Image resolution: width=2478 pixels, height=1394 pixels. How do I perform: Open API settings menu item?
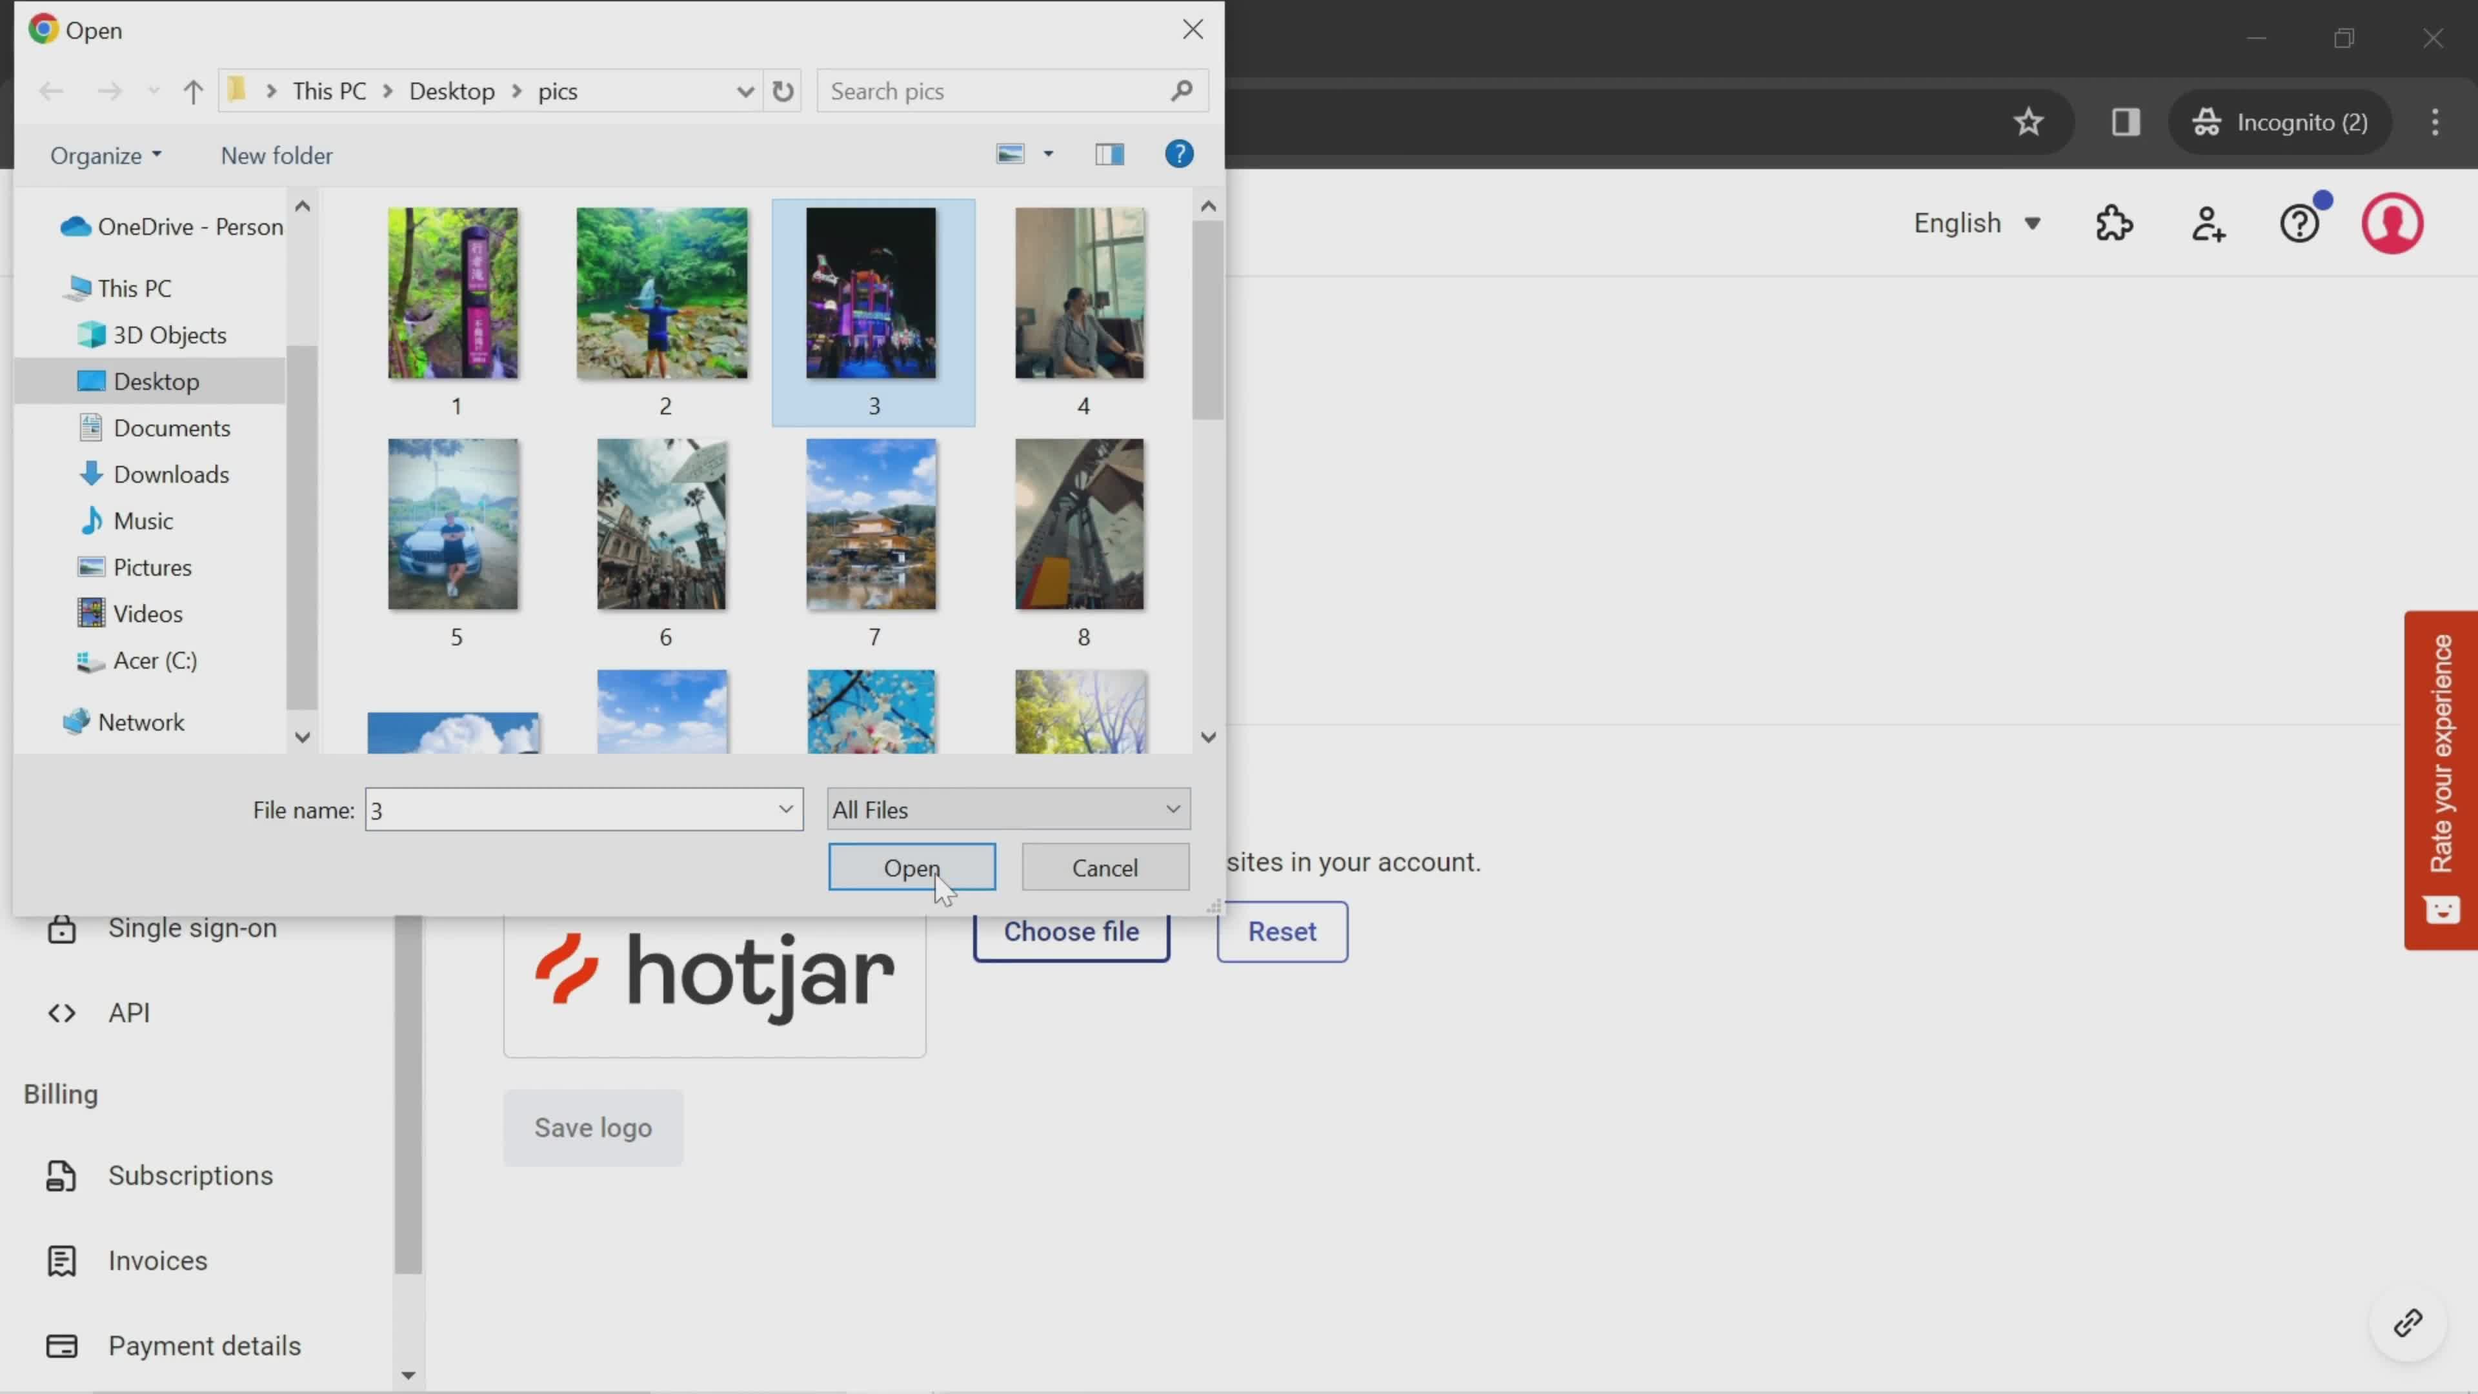tap(98, 1012)
